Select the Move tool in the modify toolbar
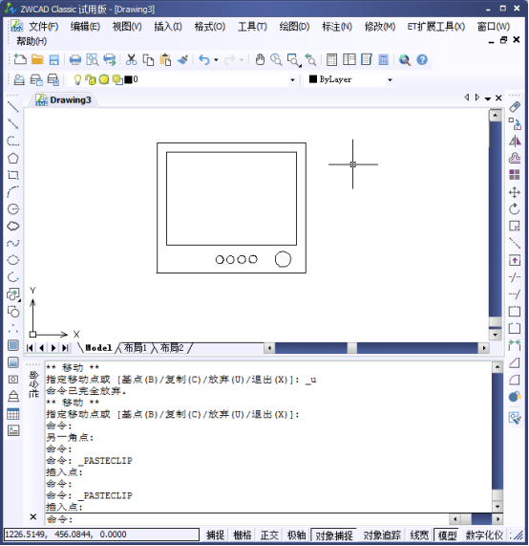The width and height of the screenshot is (529, 546). pyautogui.click(x=515, y=192)
